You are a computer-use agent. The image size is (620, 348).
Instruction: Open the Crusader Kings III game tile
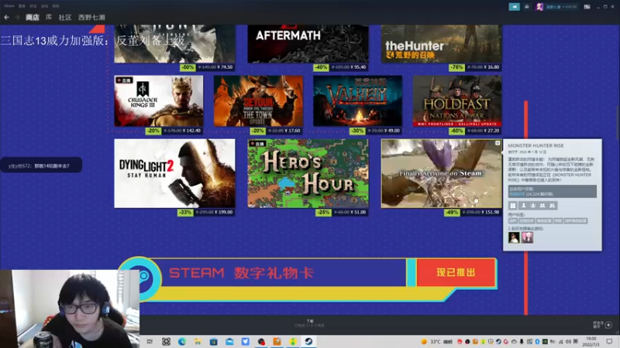[x=159, y=101]
